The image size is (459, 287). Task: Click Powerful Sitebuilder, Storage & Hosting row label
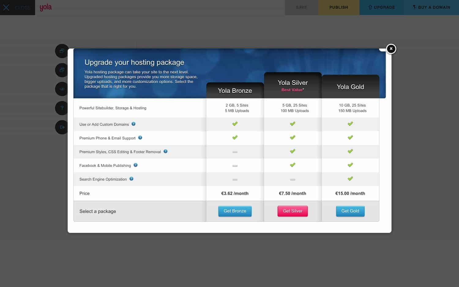coord(113,108)
